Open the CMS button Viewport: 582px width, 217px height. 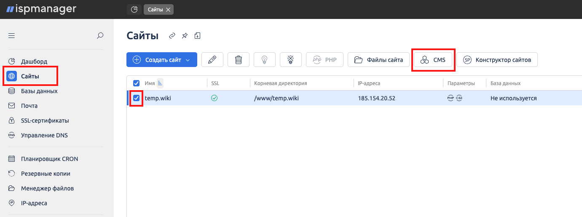(433, 60)
